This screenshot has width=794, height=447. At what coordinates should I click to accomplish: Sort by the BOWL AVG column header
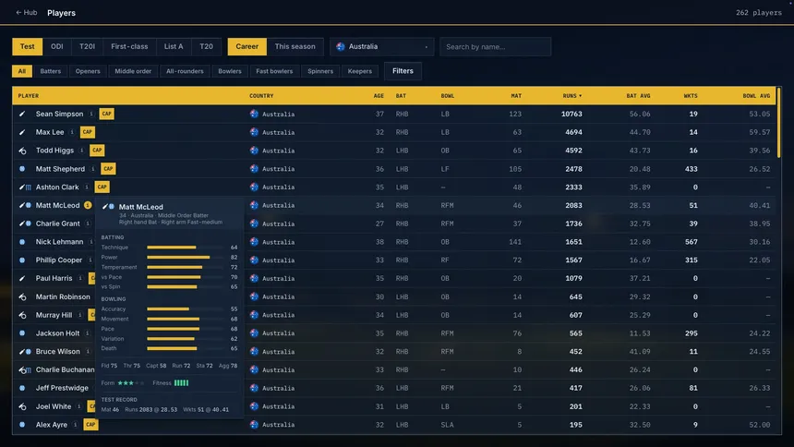point(756,96)
